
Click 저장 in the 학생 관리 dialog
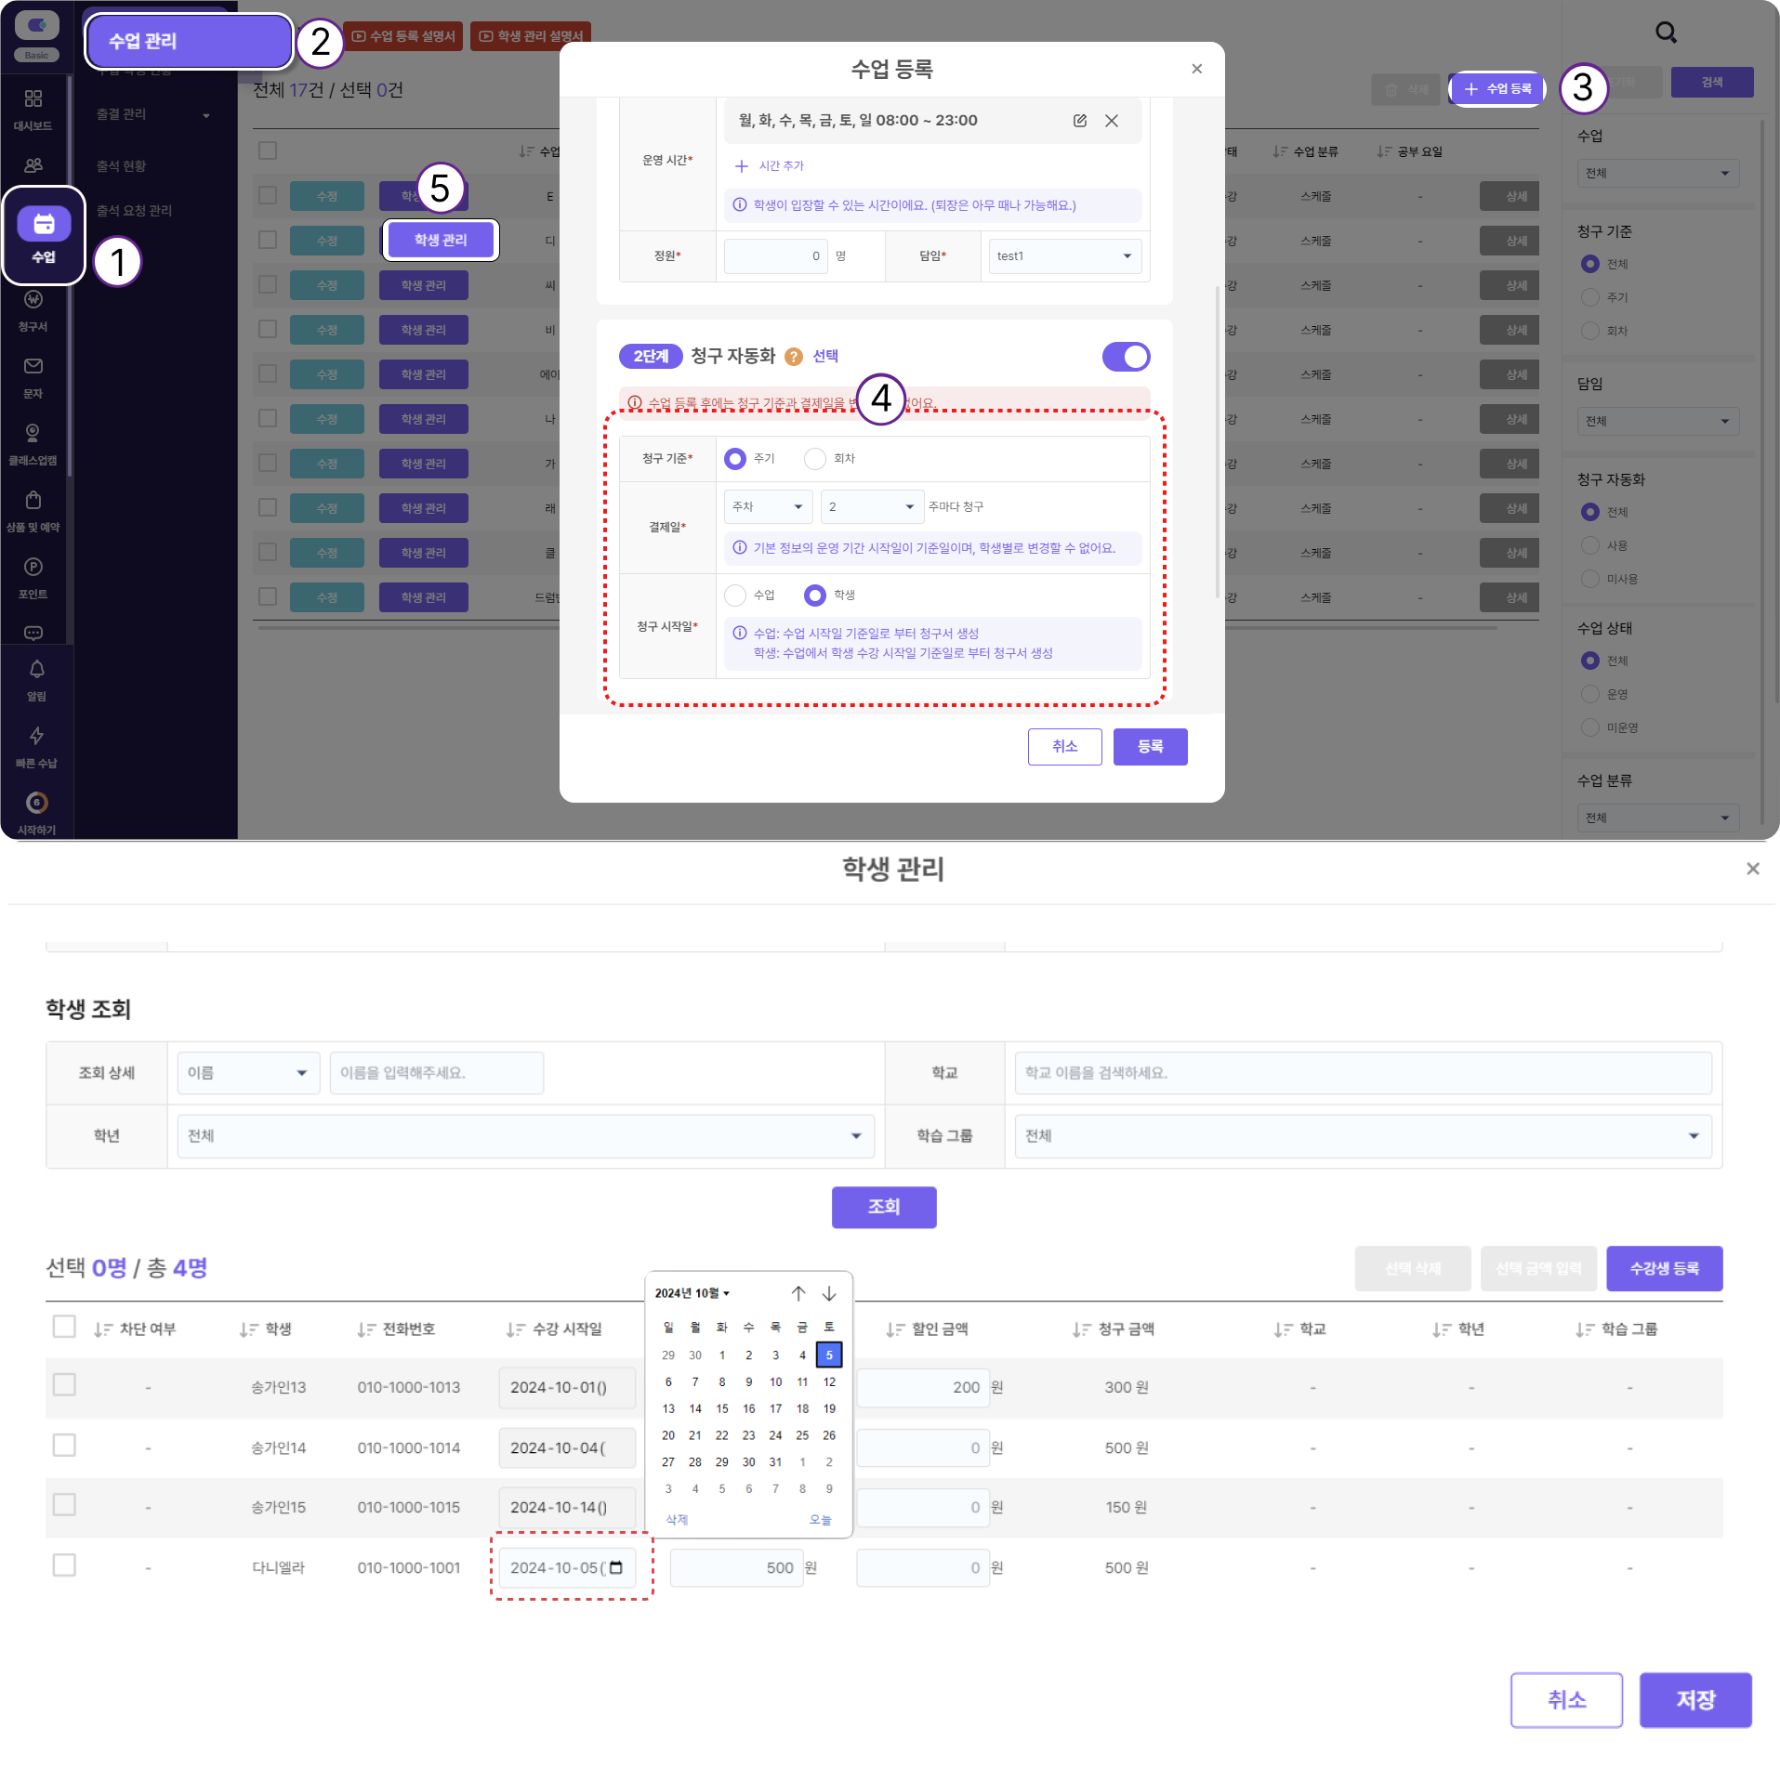click(x=1695, y=1700)
